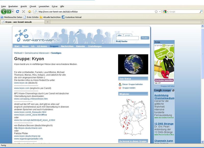Click the browser back arrow button
Image resolution: width=204 pixels, height=148 pixels.
tap(4, 12)
